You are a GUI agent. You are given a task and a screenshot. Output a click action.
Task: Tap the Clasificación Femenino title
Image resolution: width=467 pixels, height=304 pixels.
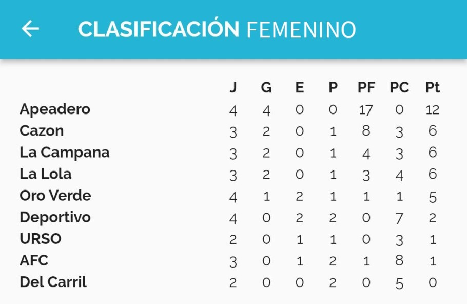point(217,29)
